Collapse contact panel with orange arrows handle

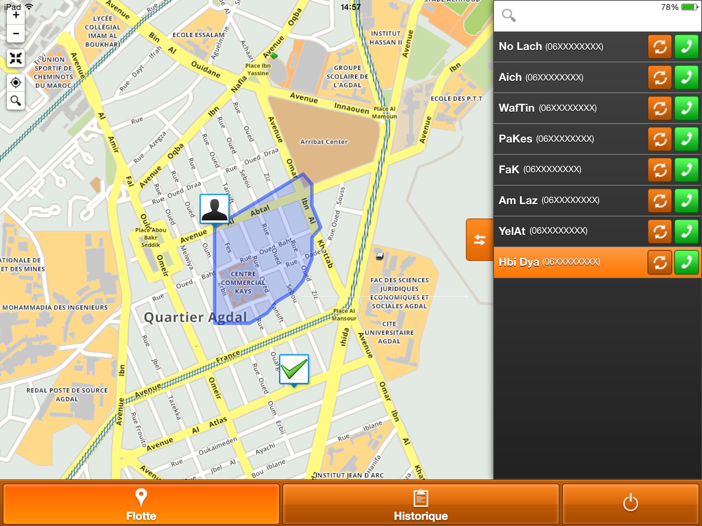(x=479, y=240)
